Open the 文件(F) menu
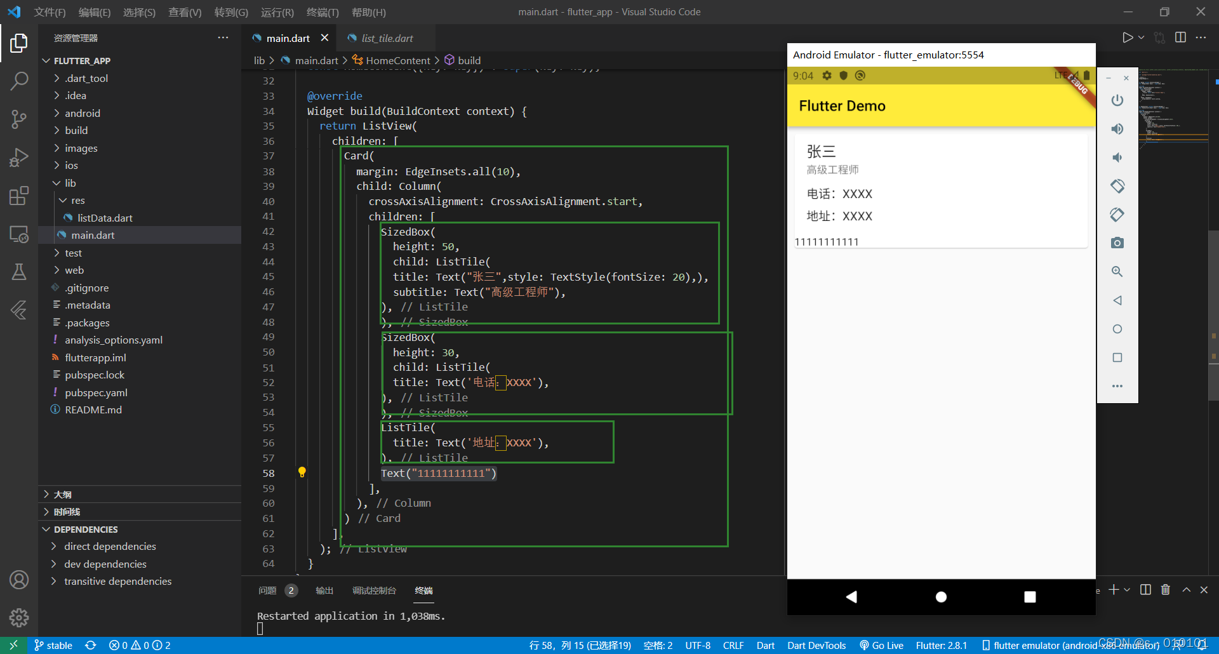This screenshot has height=654, width=1219. click(x=50, y=12)
